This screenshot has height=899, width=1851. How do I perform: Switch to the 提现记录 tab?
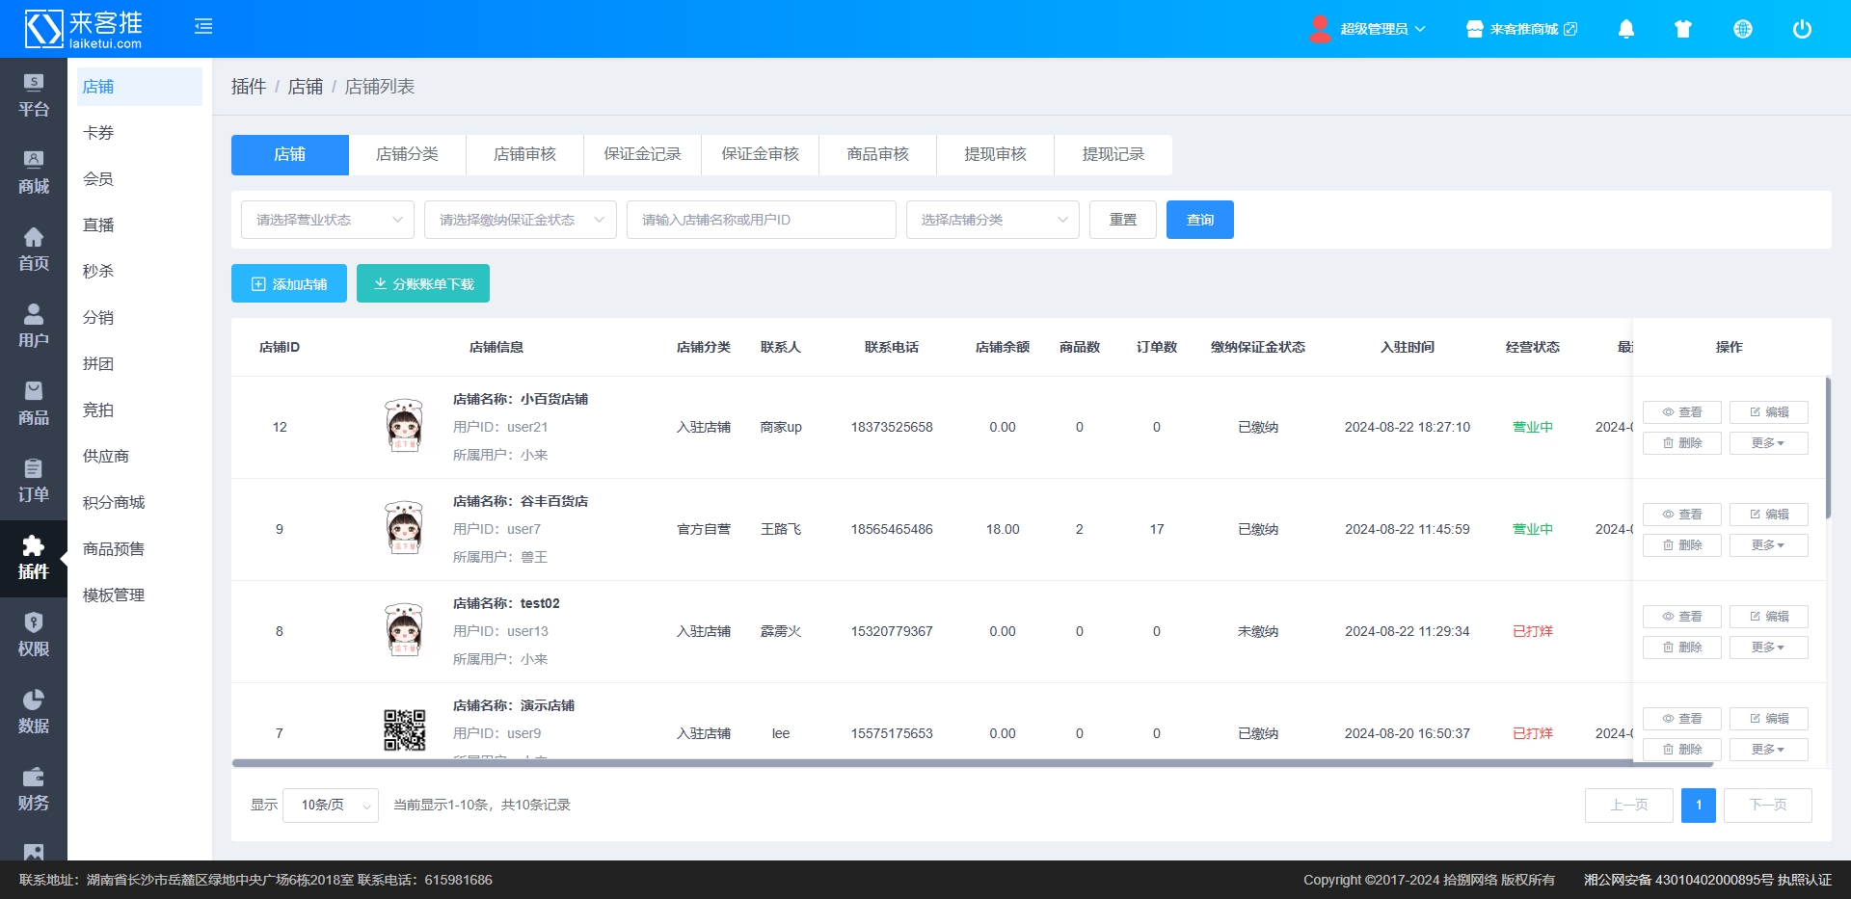coord(1113,154)
